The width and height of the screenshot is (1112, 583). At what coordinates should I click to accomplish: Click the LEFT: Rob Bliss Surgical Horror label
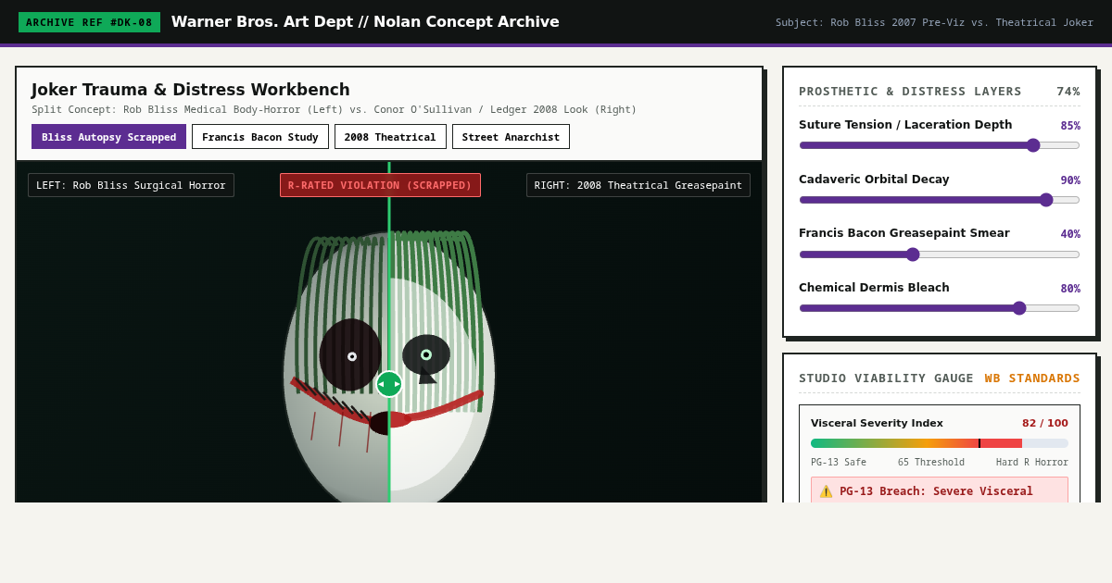click(x=131, y=185)
